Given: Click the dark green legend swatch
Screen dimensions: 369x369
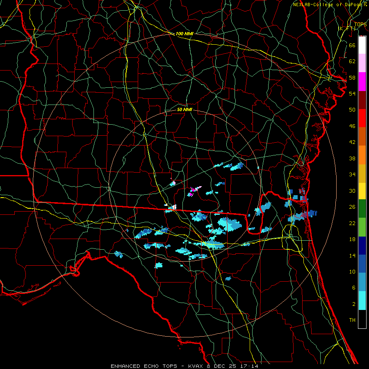Looking at the screenshot, I should [362, 209].
